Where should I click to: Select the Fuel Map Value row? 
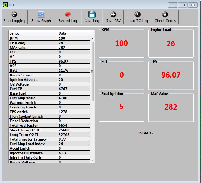coord(33,98)
